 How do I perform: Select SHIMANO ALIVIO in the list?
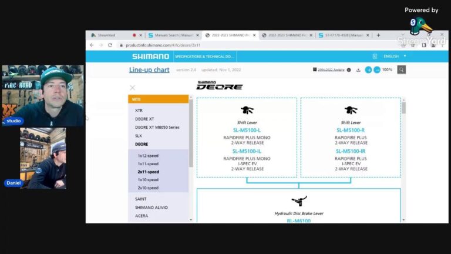point(152,208)
